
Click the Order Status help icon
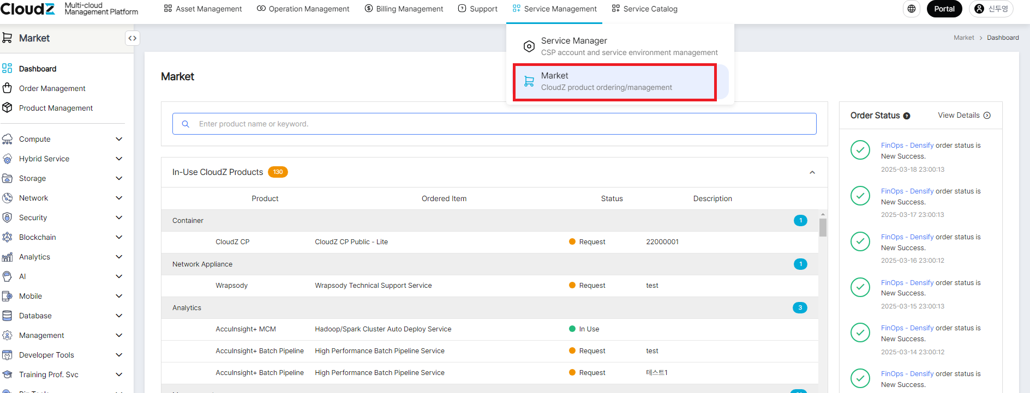point(907,116)
